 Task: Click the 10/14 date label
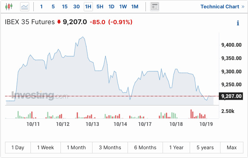coord(120,124)
